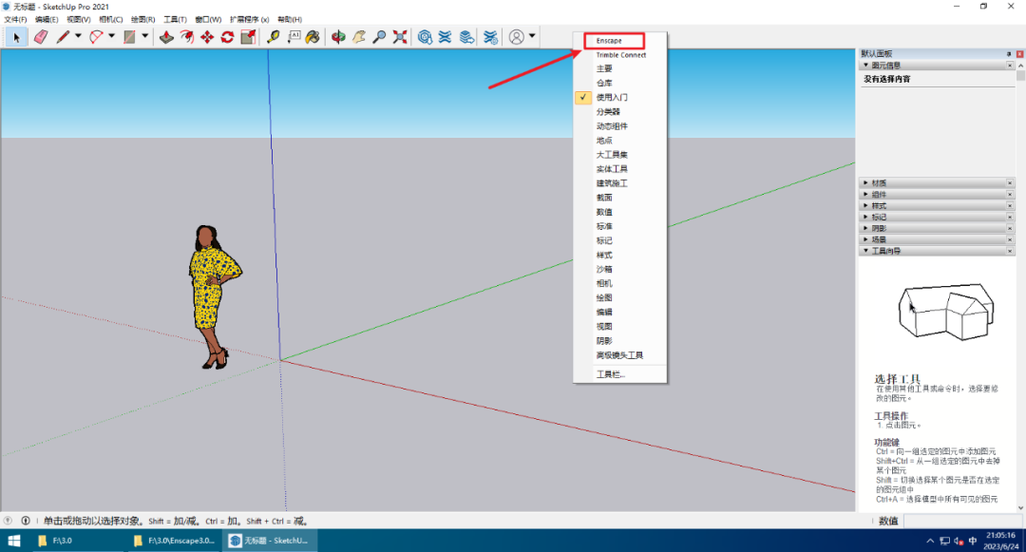This screenshot has width=1026, height=552.
Task: Choose the Tape Measure tool
Action: pyautogui.click(x=274, y=37)
